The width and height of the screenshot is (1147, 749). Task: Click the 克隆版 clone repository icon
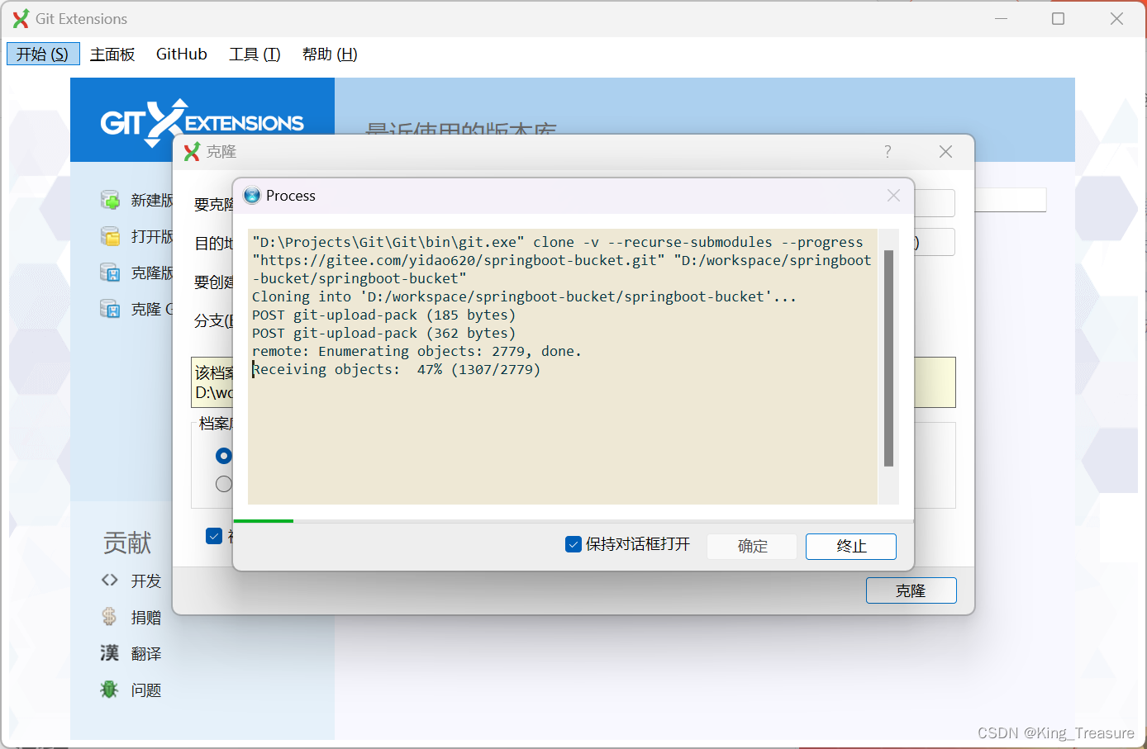click(x=110, y=273)
